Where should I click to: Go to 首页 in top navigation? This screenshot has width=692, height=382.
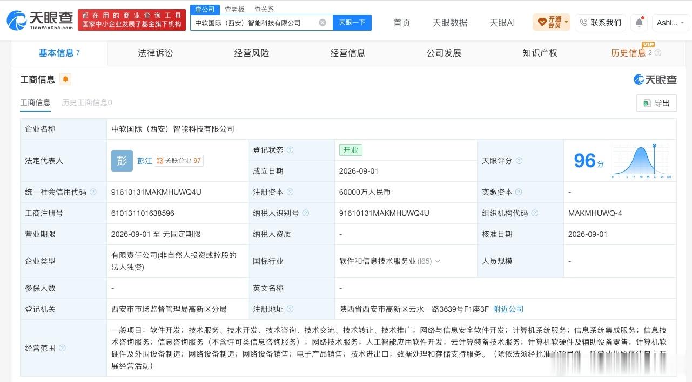coord(402,23)
